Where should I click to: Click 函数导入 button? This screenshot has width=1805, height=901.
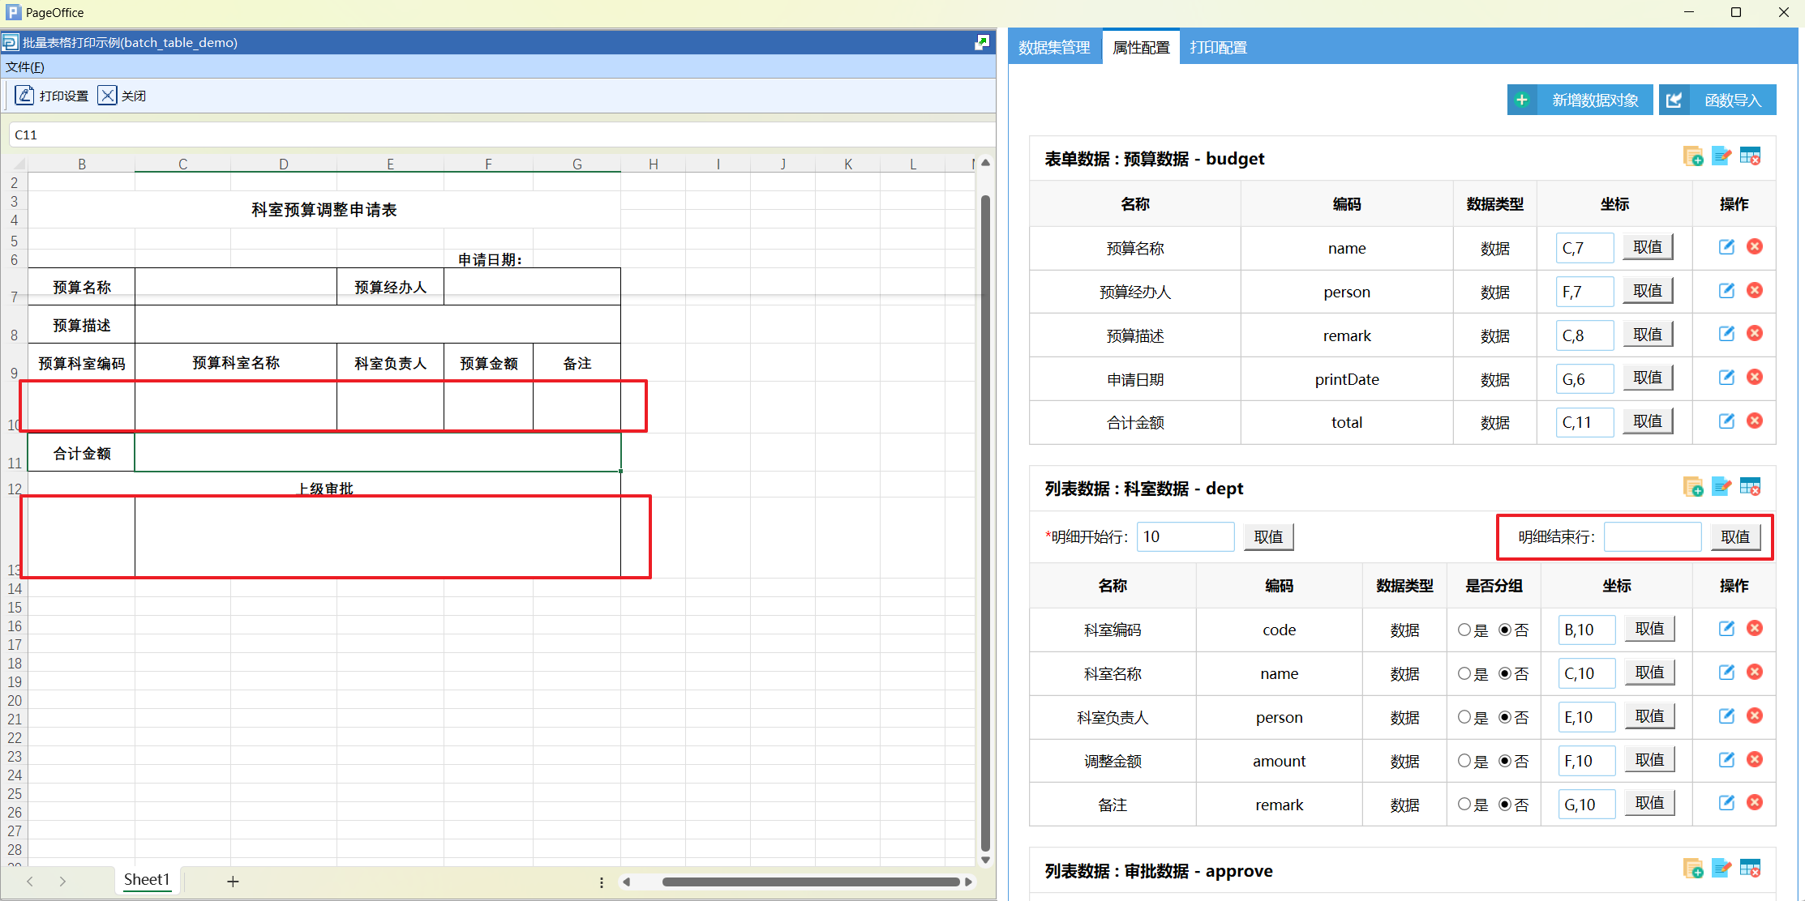pyautogui.click(x=1717, y=100)
